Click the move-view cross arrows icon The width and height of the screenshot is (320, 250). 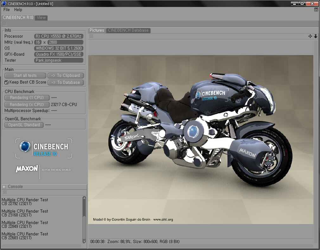310,36
